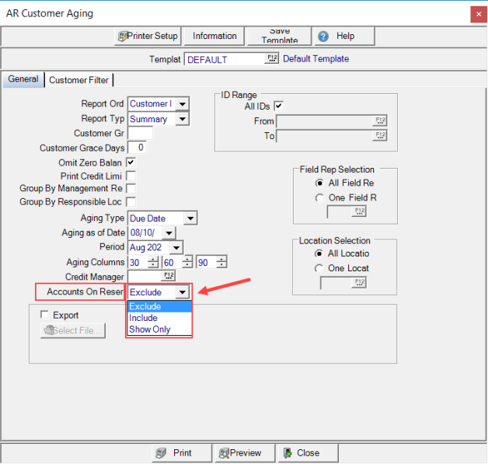The image size is (488, 464).
Task: Choose Show Only from Accounts On Reserve list
Action: 150,330
